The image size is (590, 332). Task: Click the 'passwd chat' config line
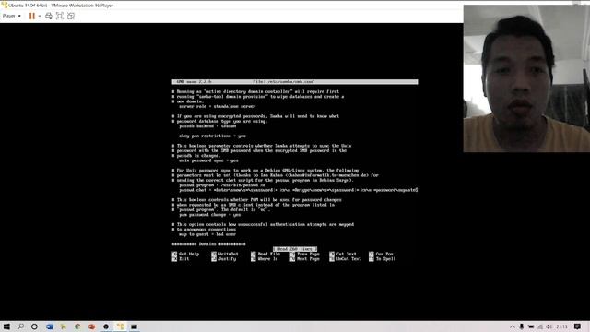[298, 190]
